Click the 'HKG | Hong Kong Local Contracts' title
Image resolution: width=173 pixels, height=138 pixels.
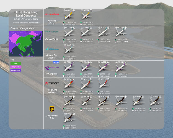(26, 14)
